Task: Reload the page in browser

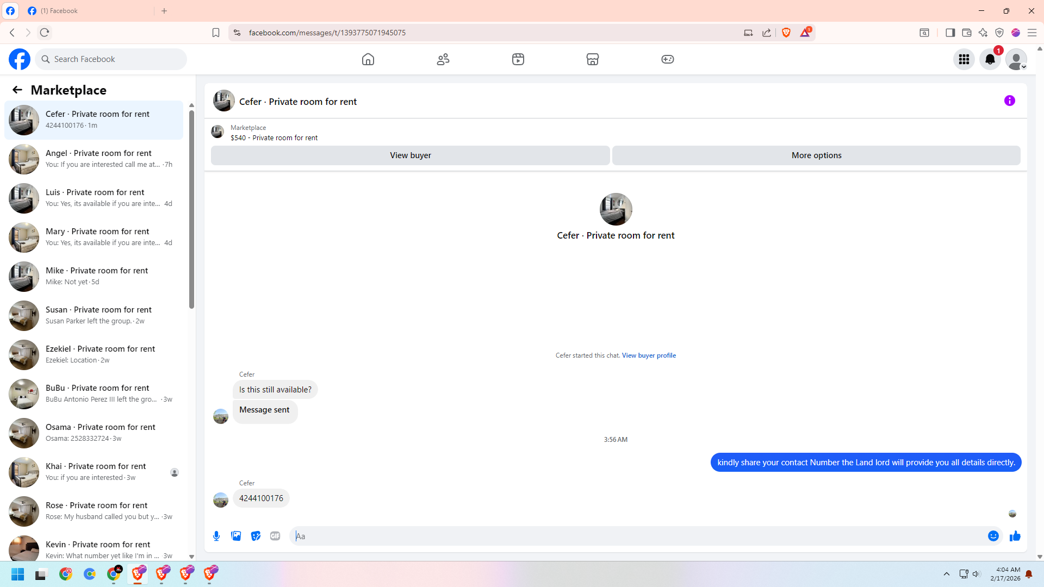Action: pyautogui.click(x=45, y=33)
